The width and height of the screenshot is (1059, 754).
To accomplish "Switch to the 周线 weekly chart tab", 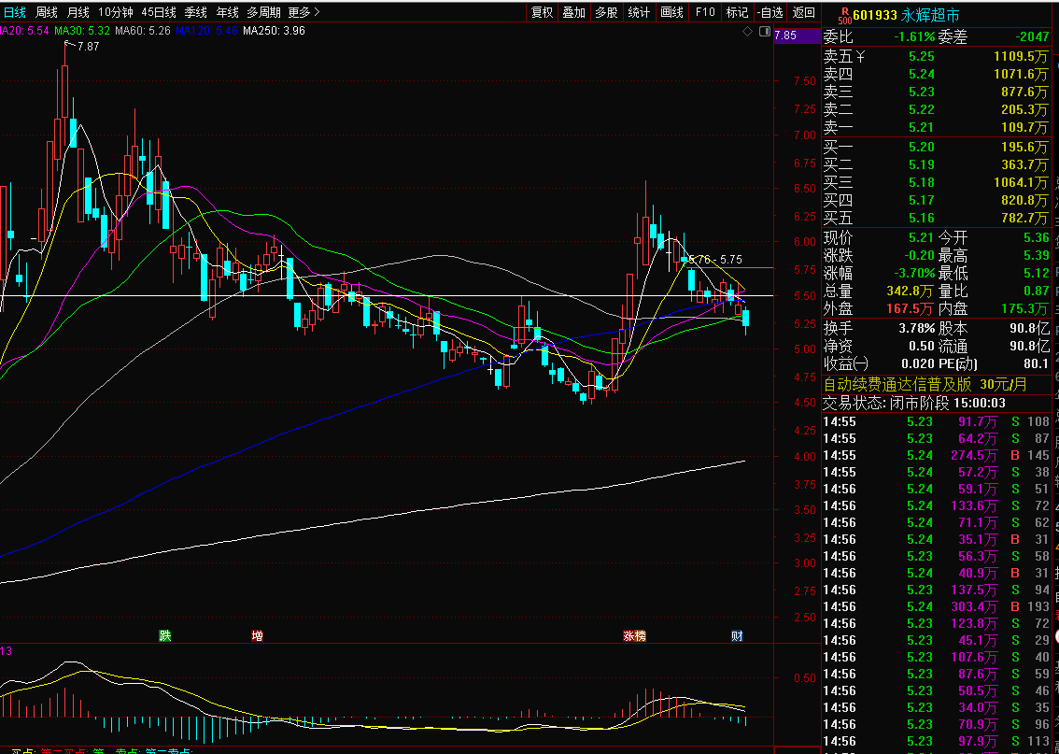I will (x=47, y=12).
